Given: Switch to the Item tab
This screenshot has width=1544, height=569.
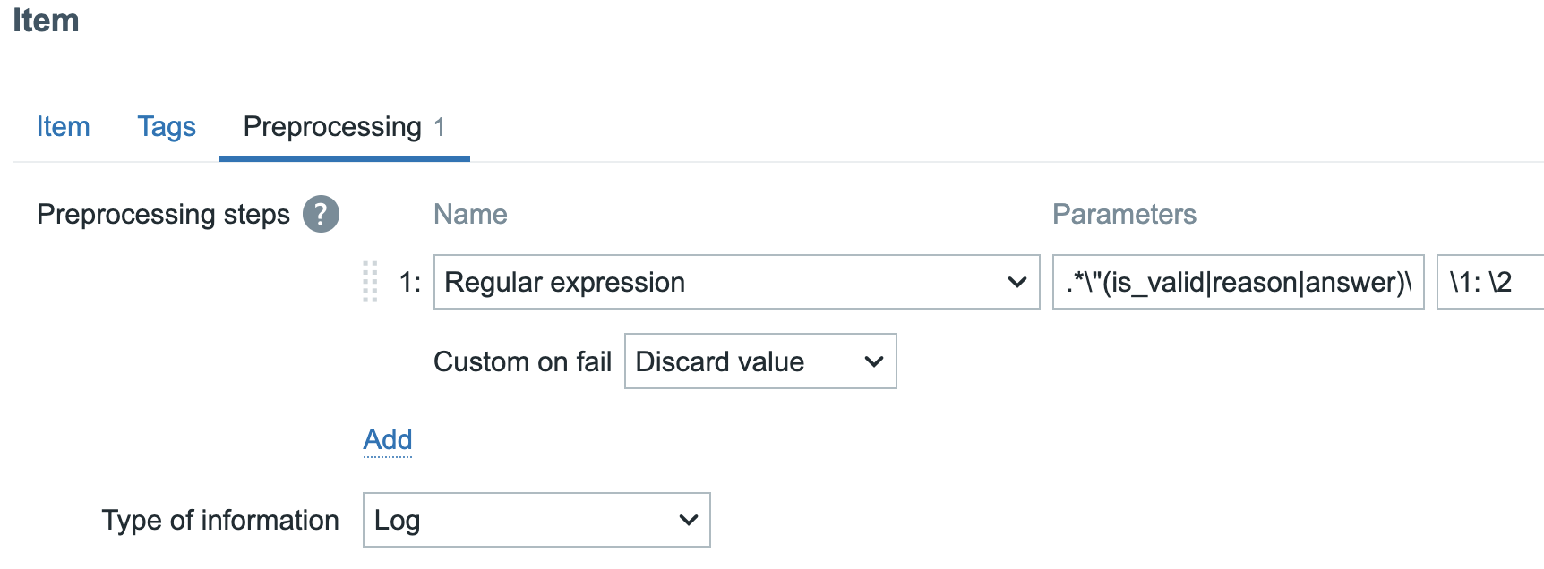Looking at the screenshot, I should coord(63,127).
